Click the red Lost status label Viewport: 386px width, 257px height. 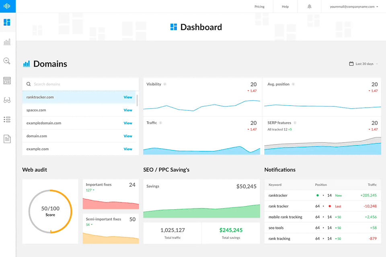coord(338,206)
